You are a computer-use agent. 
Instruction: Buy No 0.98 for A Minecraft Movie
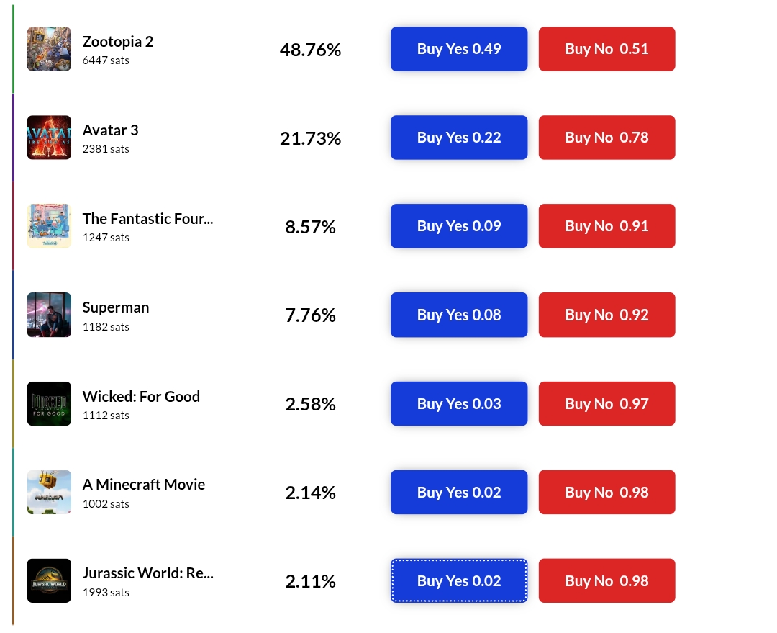point(607,492)
